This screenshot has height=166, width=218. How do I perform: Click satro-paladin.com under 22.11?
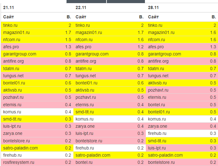tap(93, 155)
